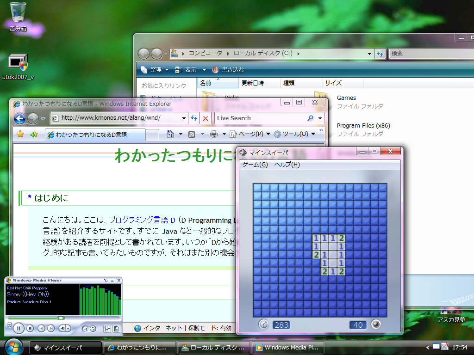
Task: Click the コンピュータ breadcrumb in Explorer
Action: click(205, 54)
